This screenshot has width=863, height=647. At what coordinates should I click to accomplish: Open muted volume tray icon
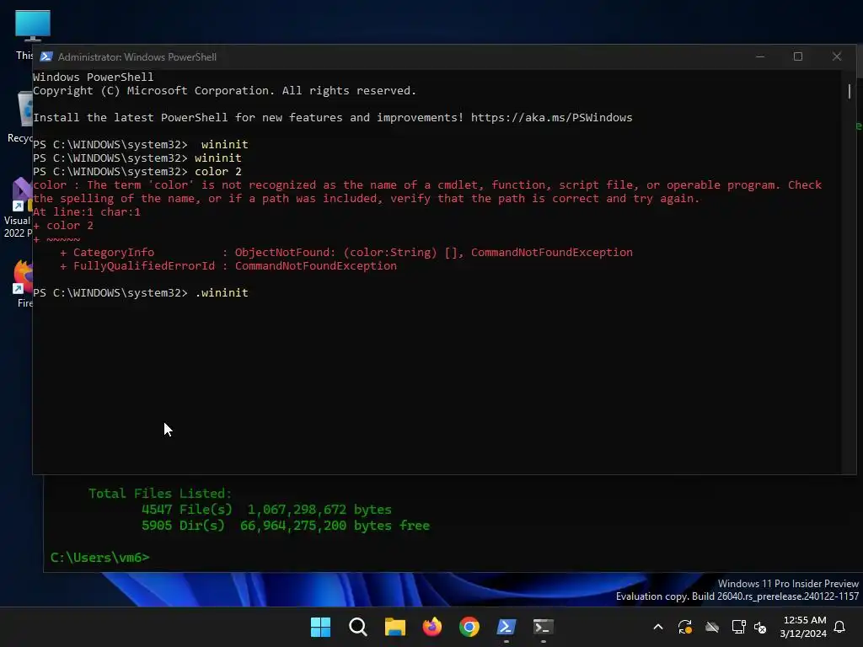point(760,627)
